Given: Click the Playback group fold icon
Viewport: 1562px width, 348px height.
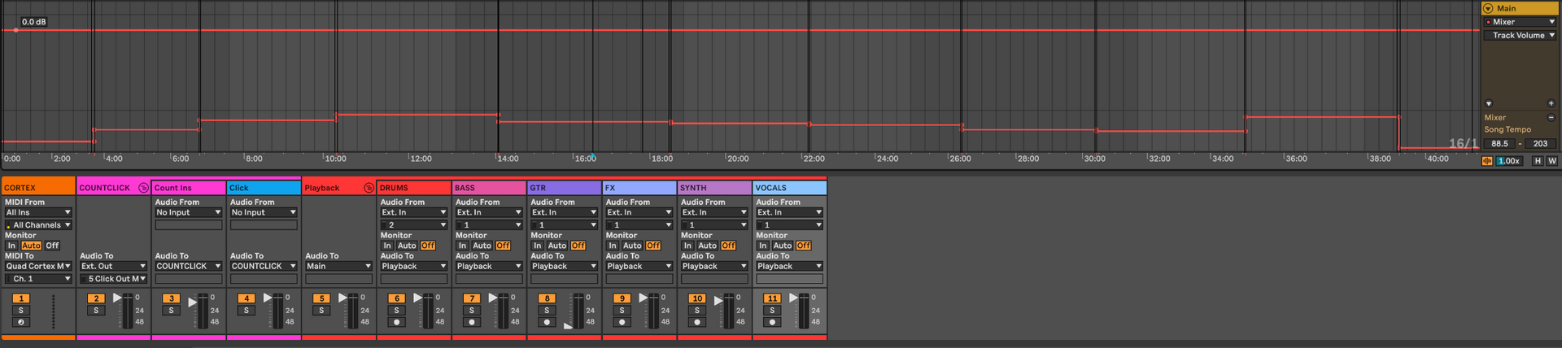Looking at the screenshot, I should click(x=369, y=188).
